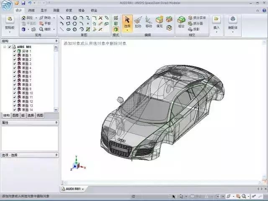Click the structure tree scroll-down arrow
268x201 pixels.
point(56,109)
